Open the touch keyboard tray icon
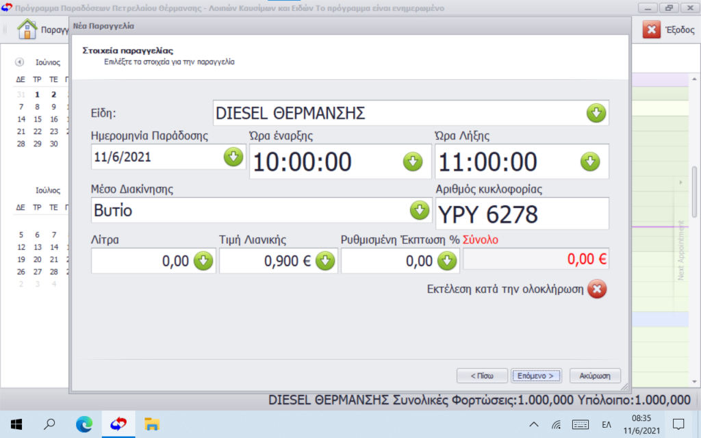 581,424
